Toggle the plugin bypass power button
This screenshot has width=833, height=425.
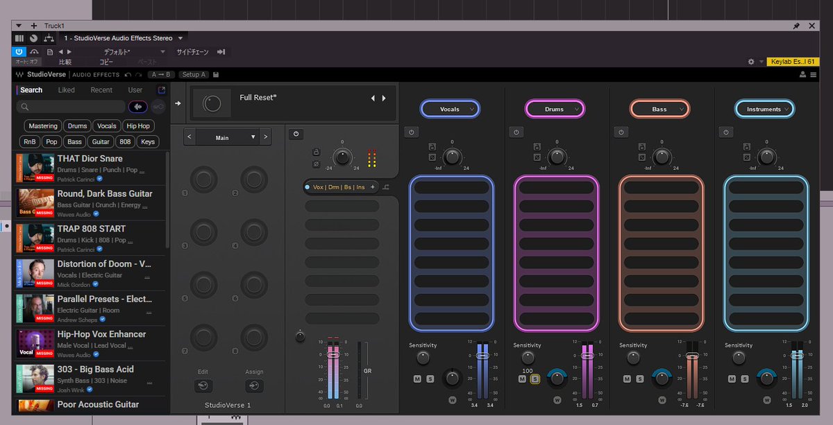[19, 51]
